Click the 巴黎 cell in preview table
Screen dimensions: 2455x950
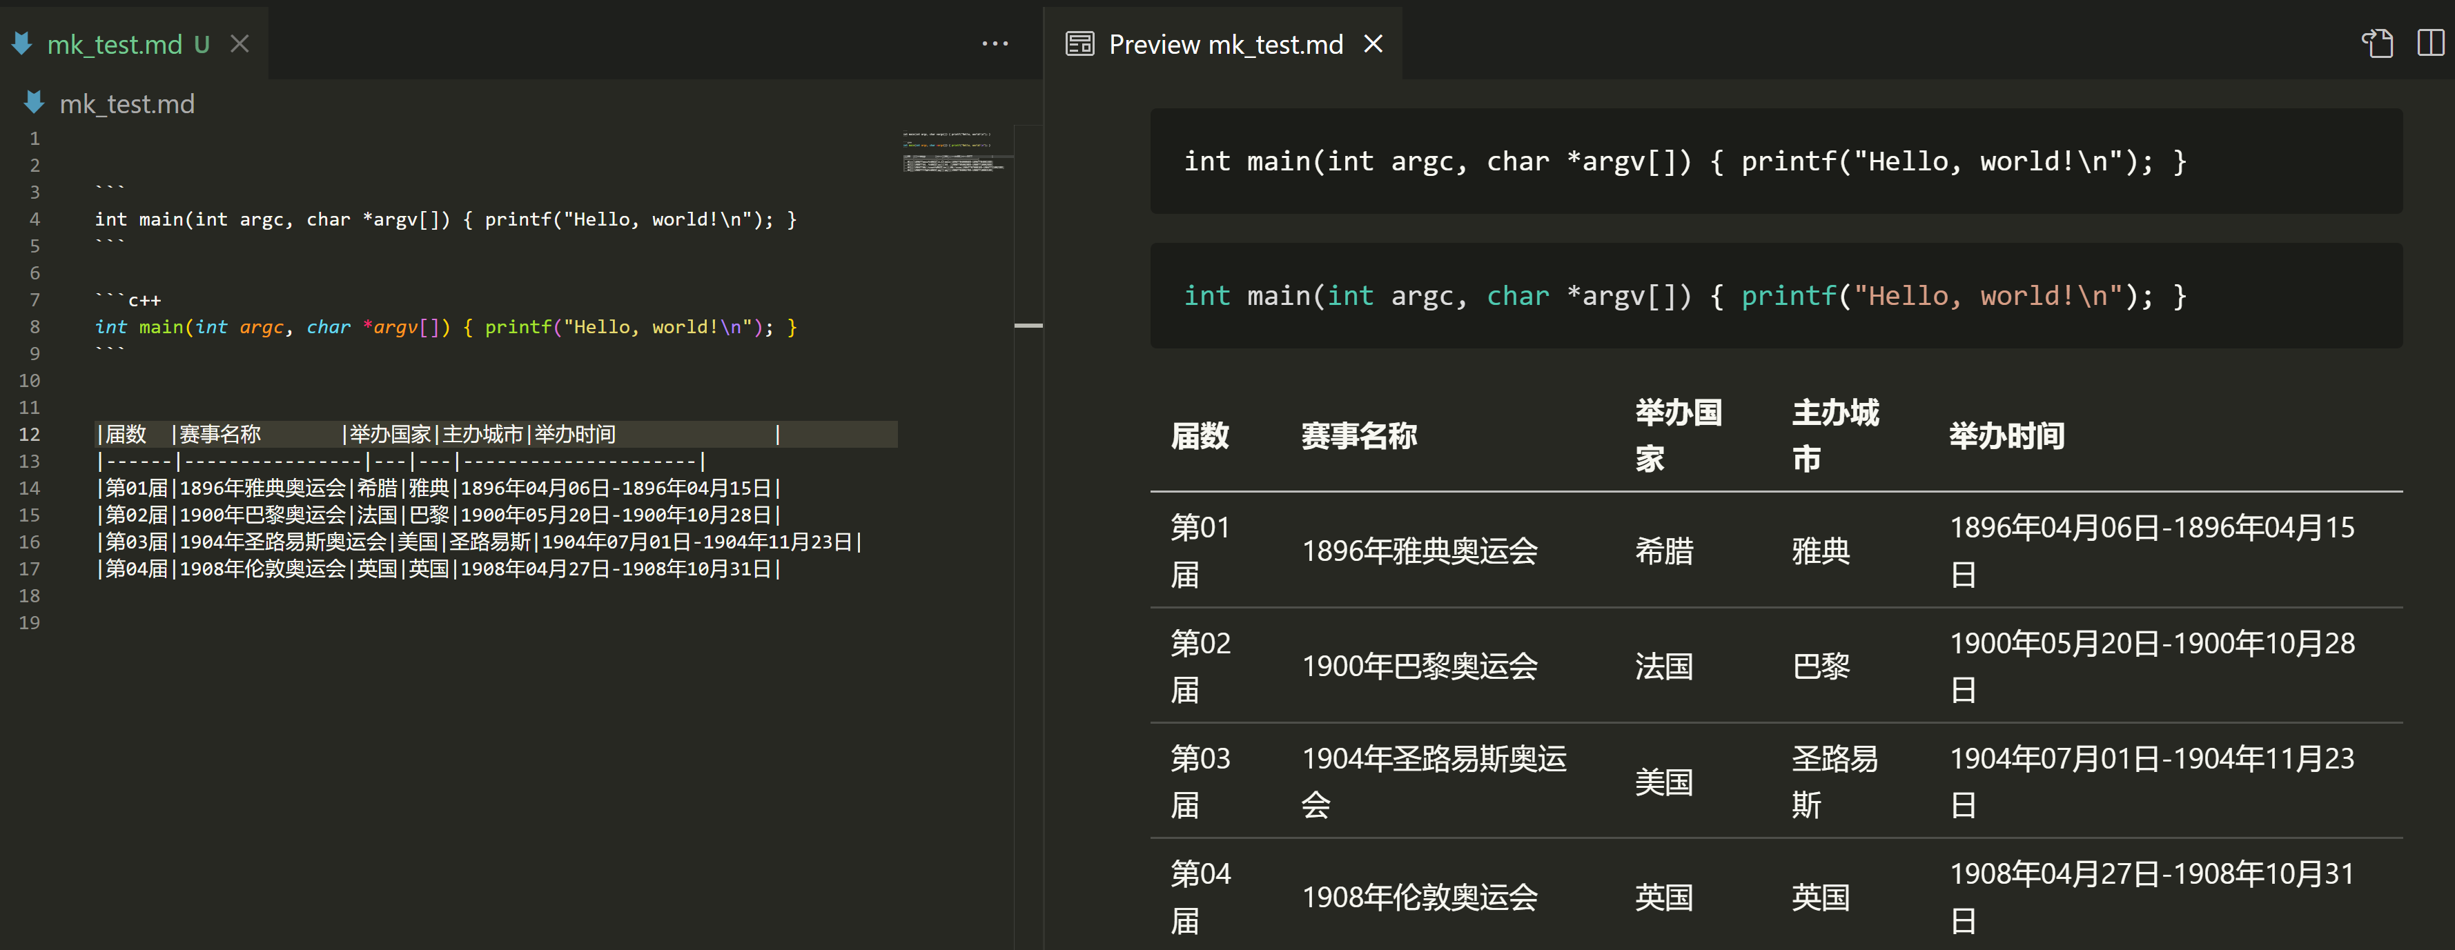point(1820,666)
